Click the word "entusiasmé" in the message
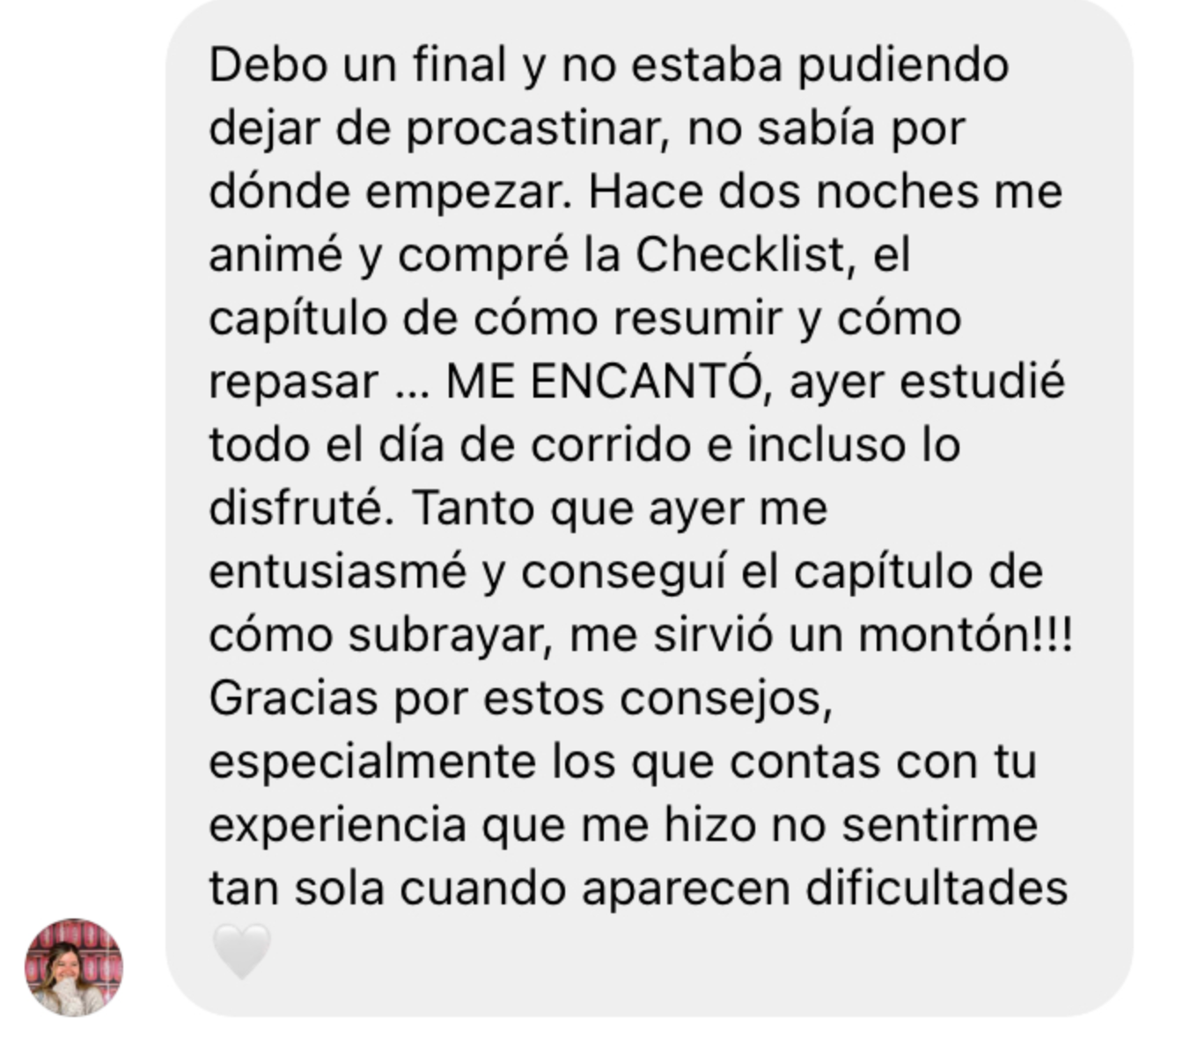This screenshot has height=1061, width=1183. (338, 572)
